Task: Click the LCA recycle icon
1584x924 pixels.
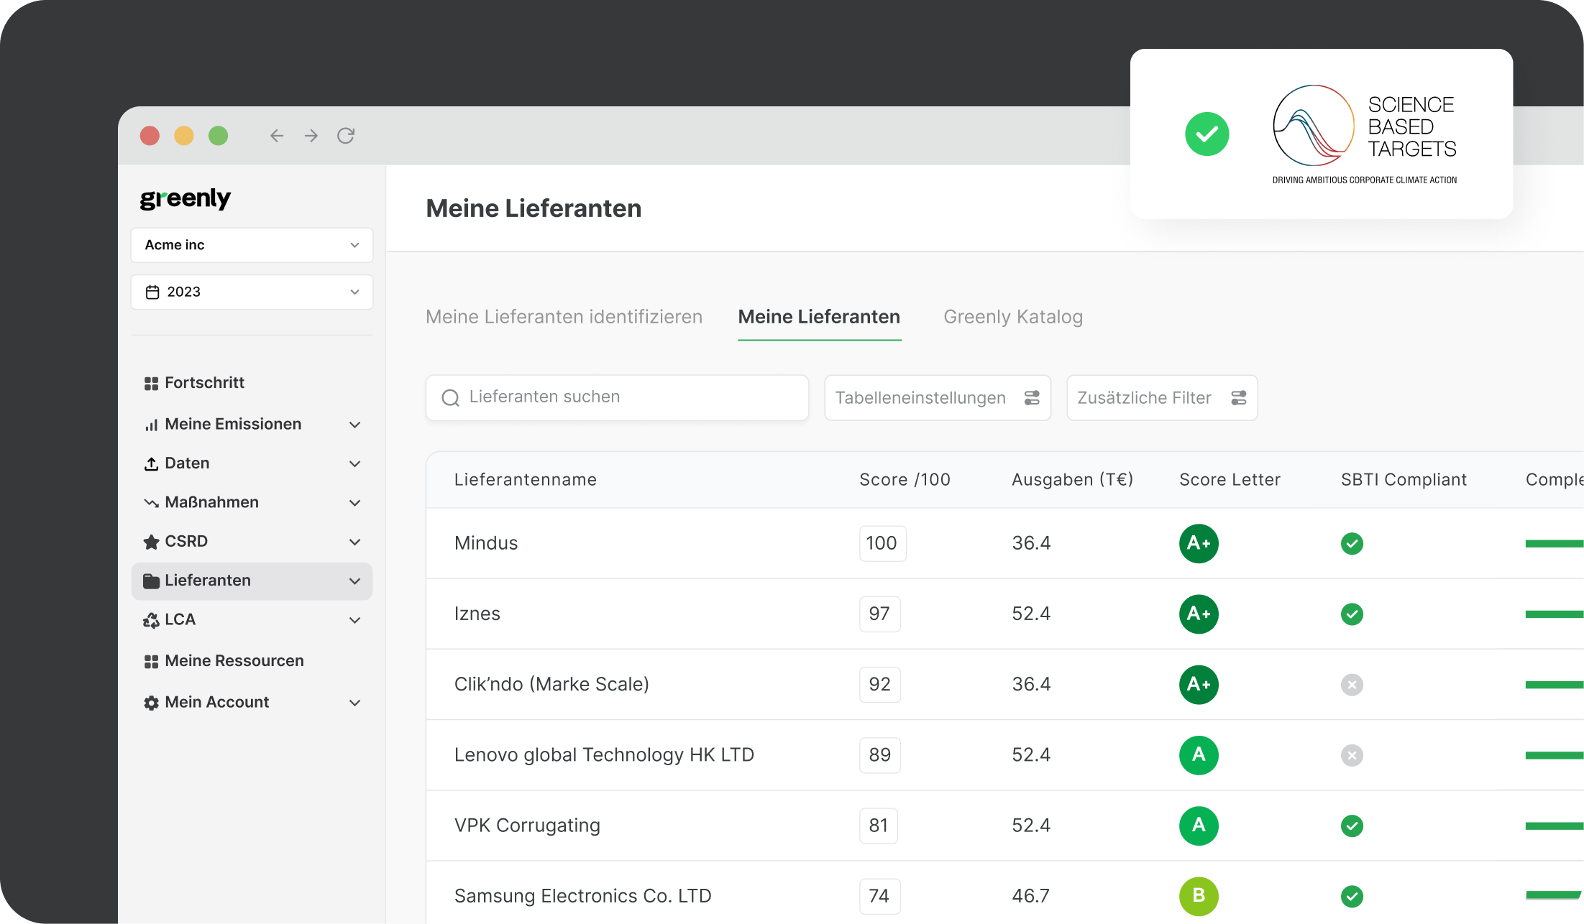Action: tap(151, 620)
